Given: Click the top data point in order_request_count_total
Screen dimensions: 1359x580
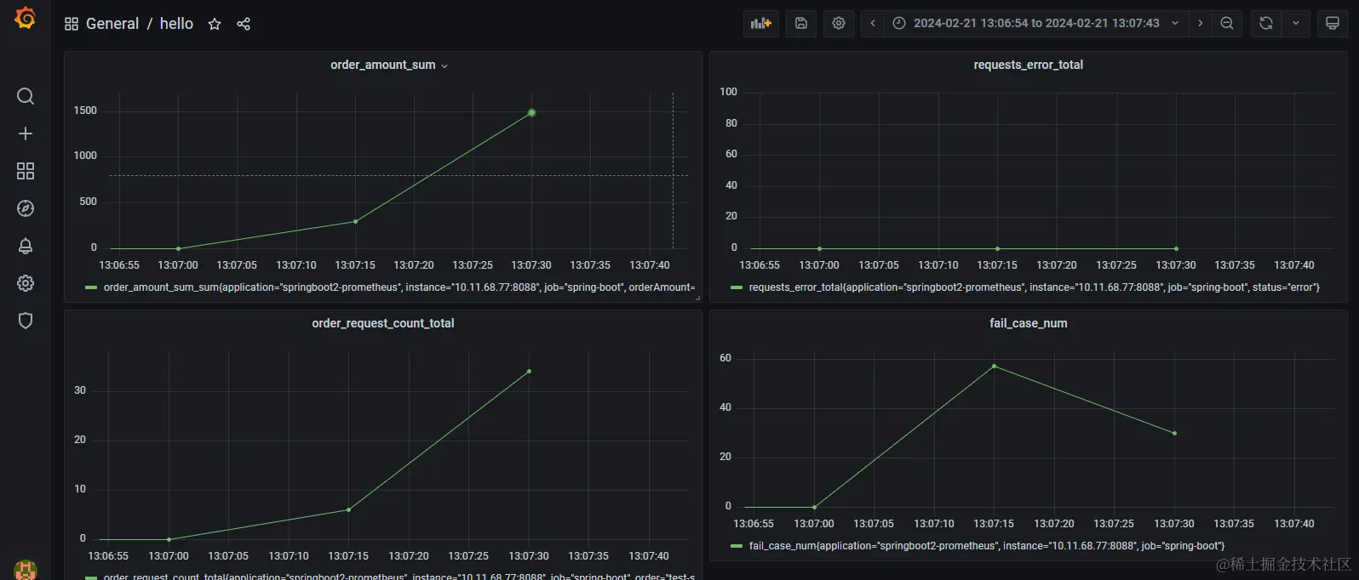Looking at the screenshot, I should point(529,372).
